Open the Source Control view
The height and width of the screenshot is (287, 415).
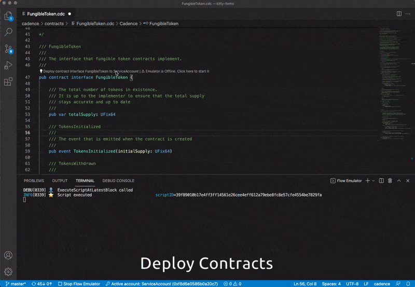tap(8, 49)
